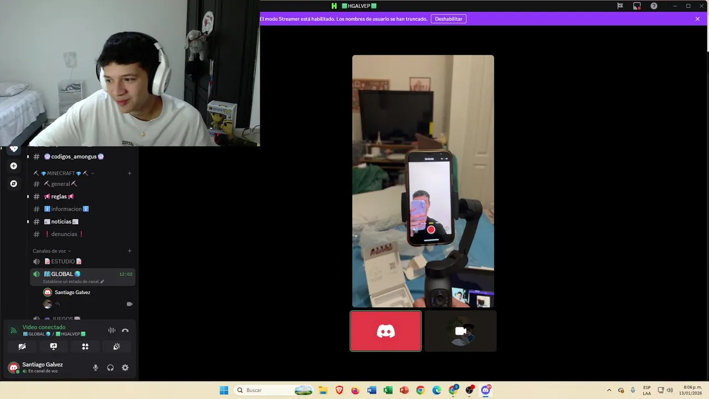Screen dimensions: 709x399
Task: Open Microsoft Edge from the taskbar
Action: [x=436, y=390]
